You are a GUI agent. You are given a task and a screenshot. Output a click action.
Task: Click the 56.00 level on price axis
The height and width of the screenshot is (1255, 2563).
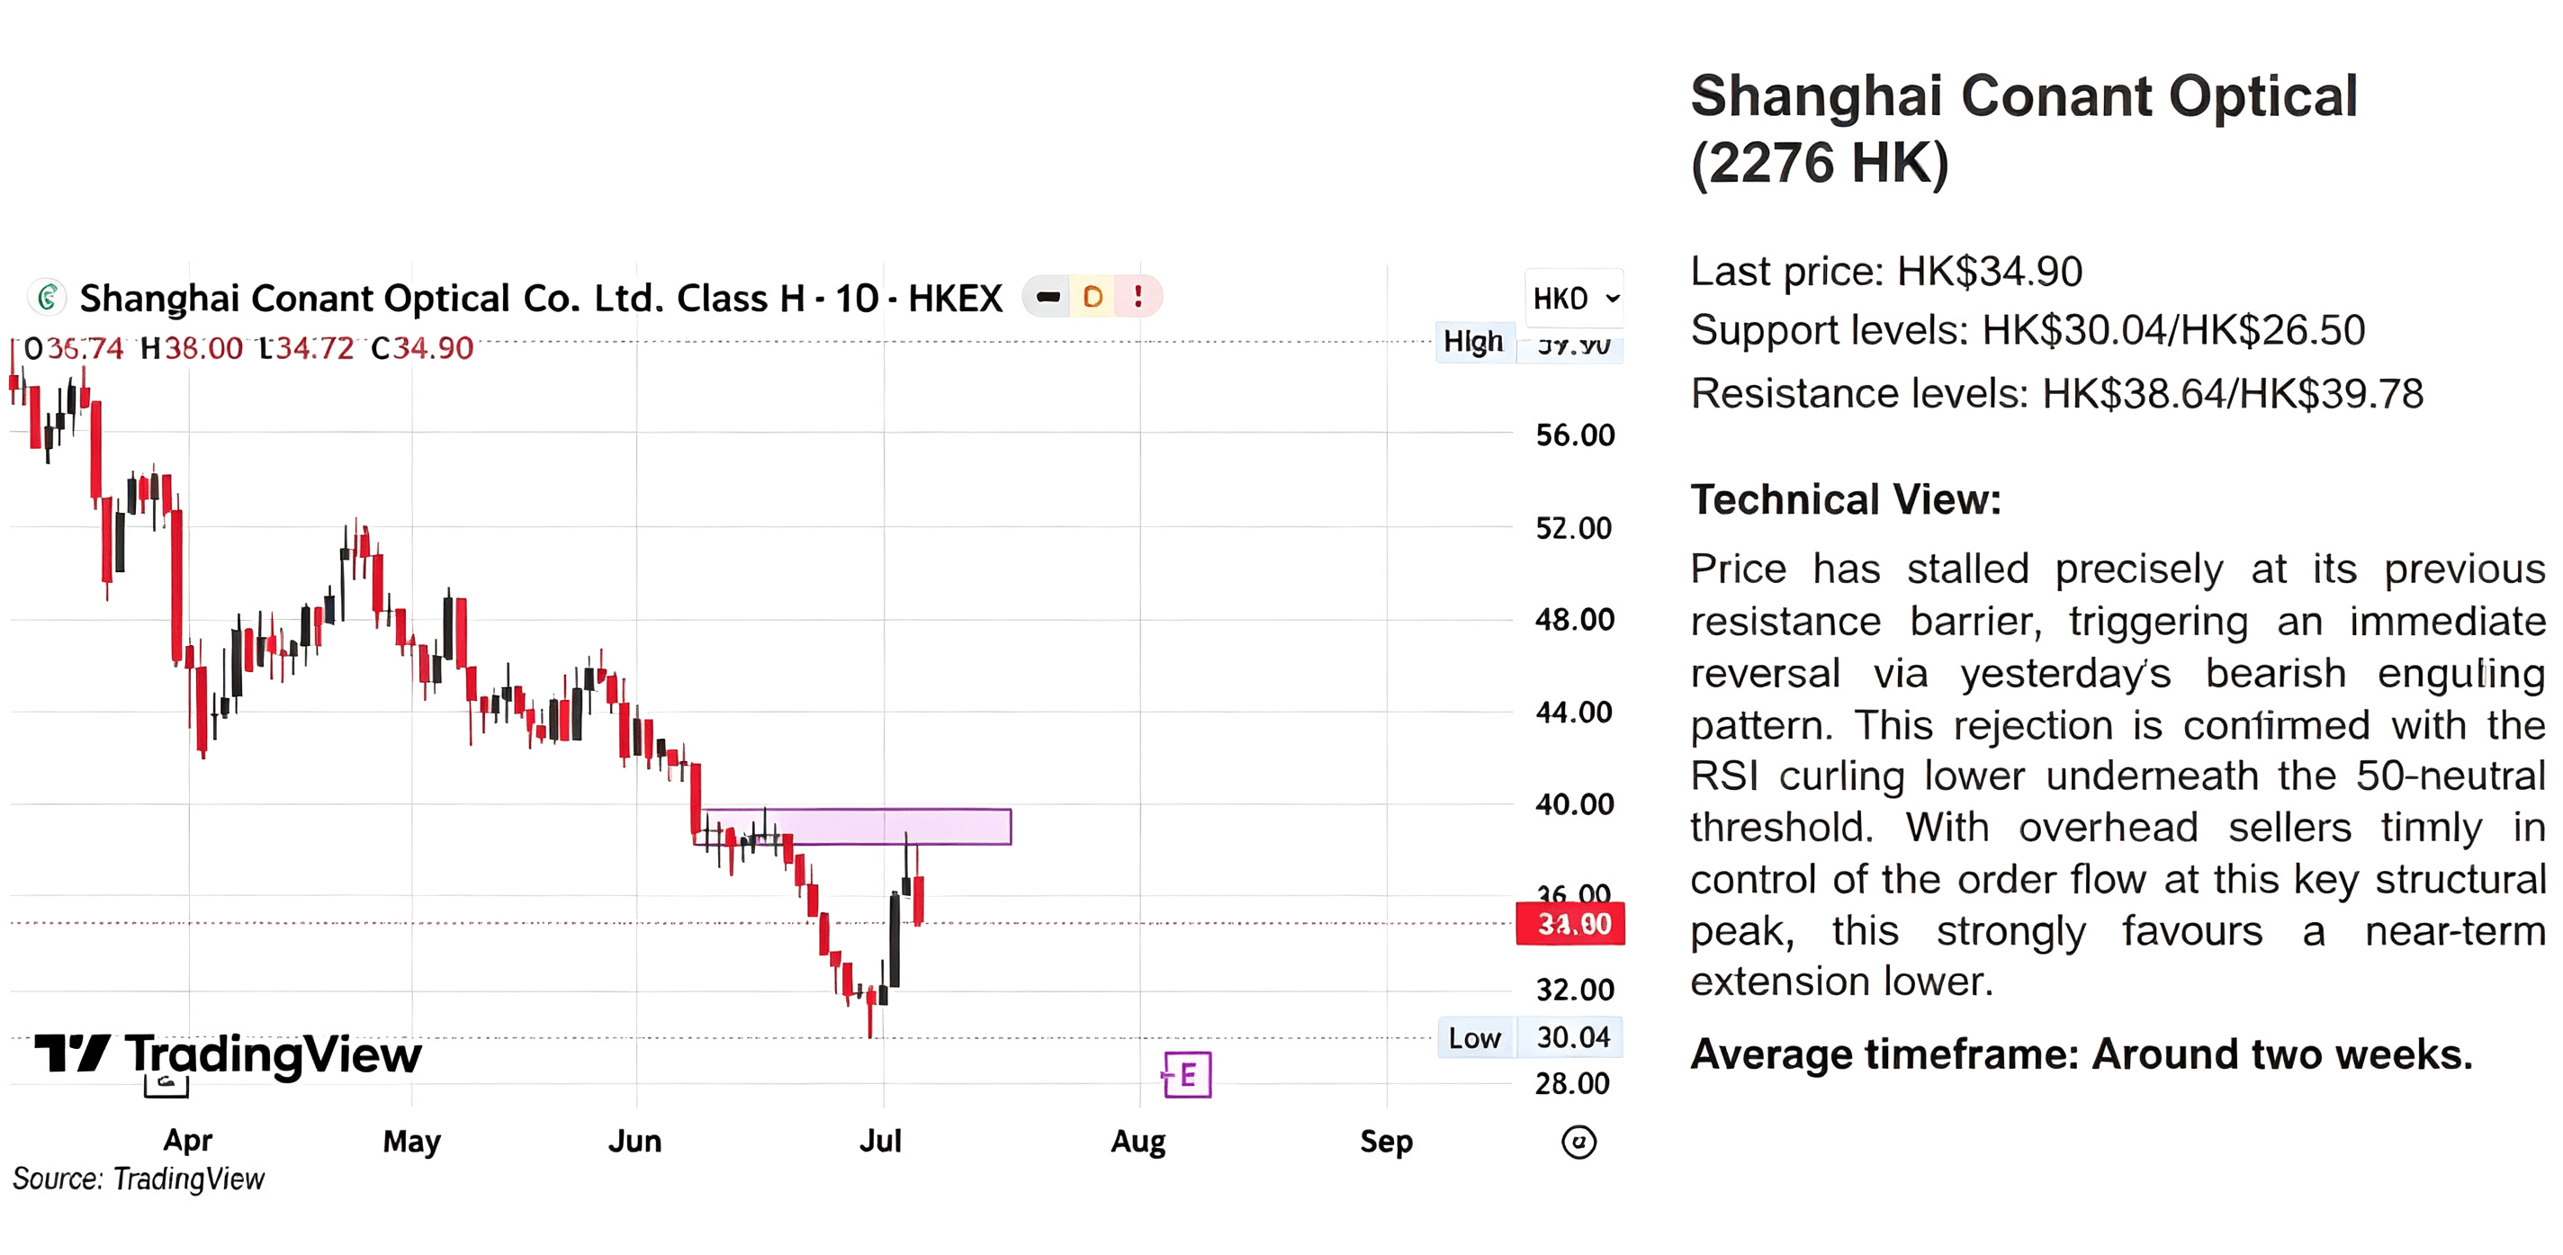tap(1575, 435)
